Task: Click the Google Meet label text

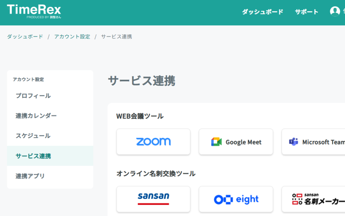Action: (244, 142)
